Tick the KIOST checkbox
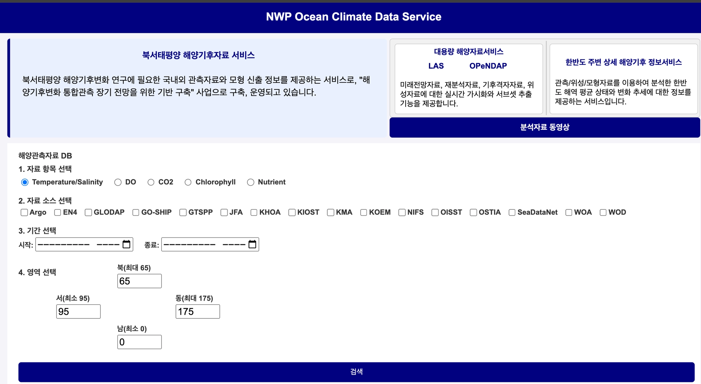The width and height of the screenshot is (701, 384). coord(292,212)
